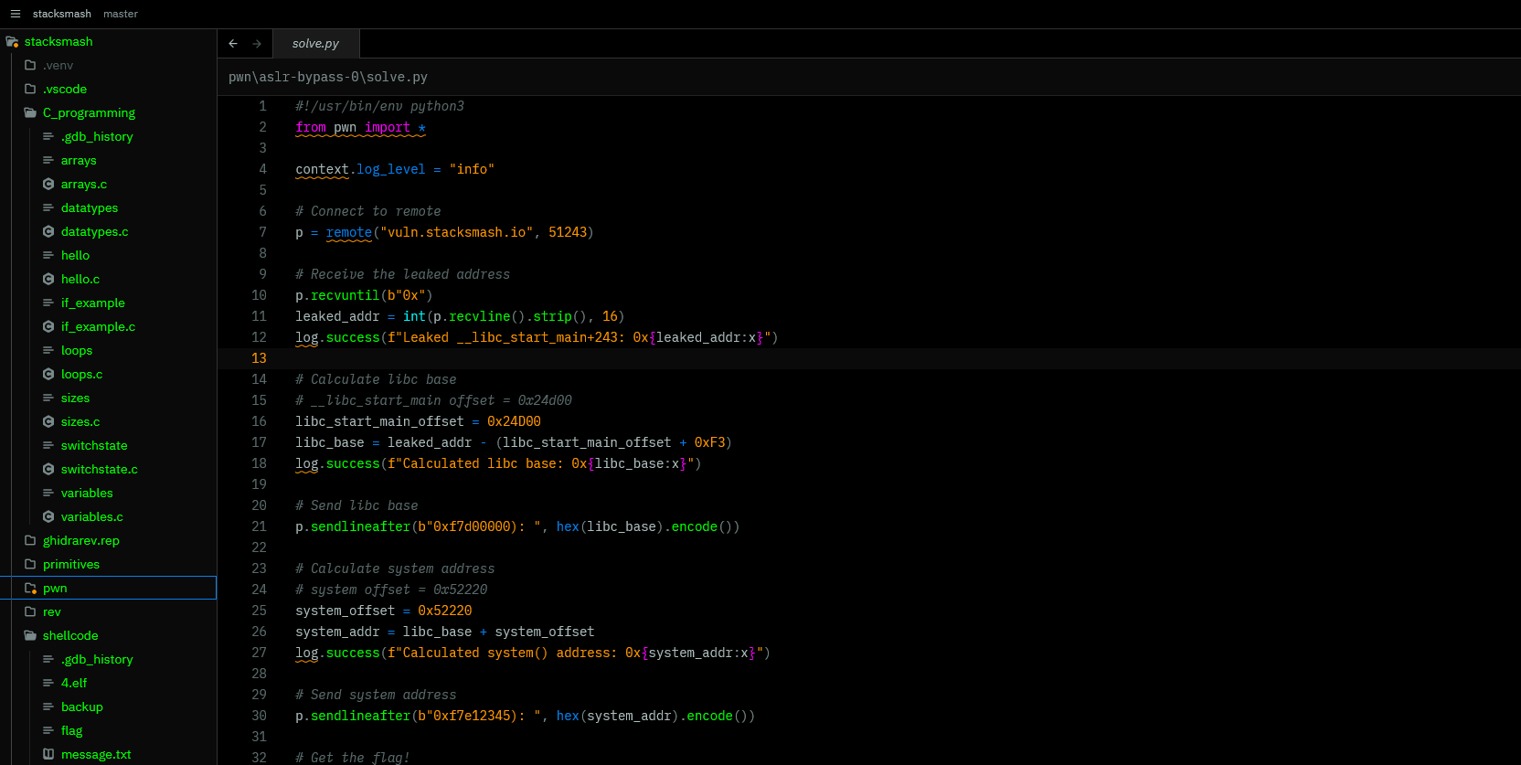Open the master branch selector
Viewport: 1521px width, 765px height.
121,14
